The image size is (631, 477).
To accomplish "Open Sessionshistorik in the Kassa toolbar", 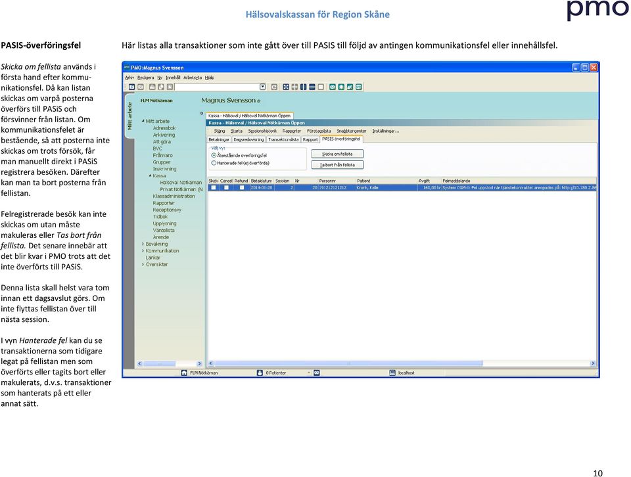I will tap(262, 131).
